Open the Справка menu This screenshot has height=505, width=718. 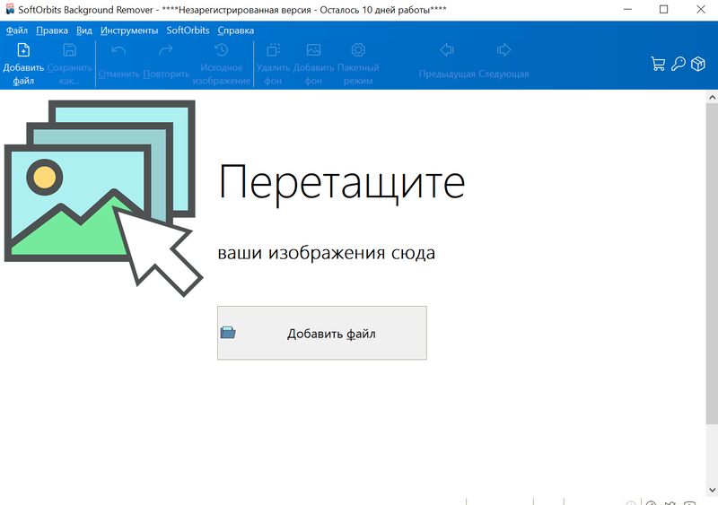(x=236, y=30)
